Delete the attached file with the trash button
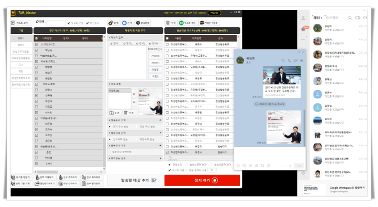Viewport: 378px width, 207px height. coord(129,112)
